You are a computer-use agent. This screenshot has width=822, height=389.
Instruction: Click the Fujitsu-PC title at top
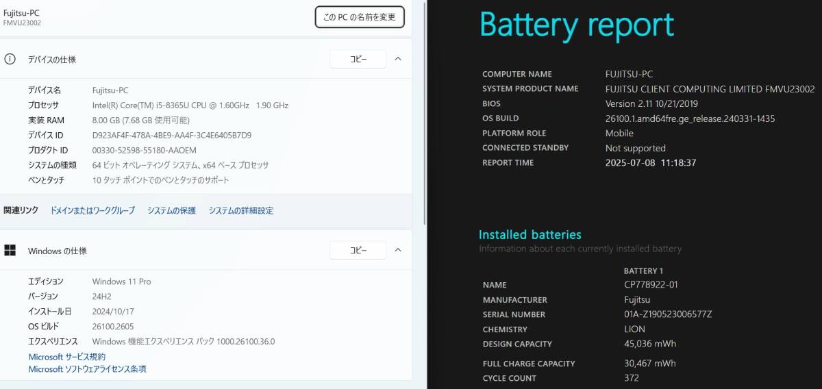(x=20, y=13)
